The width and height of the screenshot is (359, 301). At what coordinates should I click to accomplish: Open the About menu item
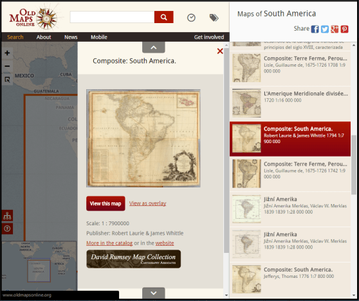[44, 37]
